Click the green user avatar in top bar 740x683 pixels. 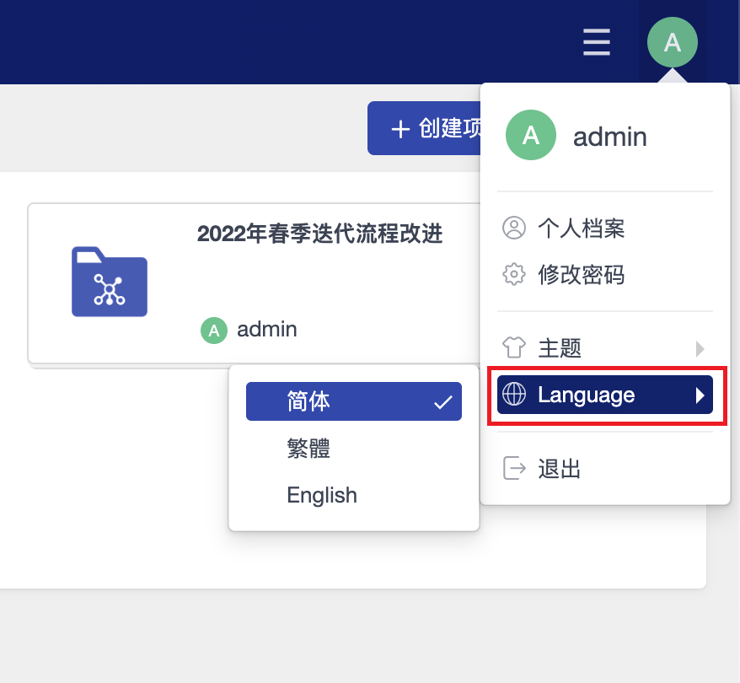(672, 42)
